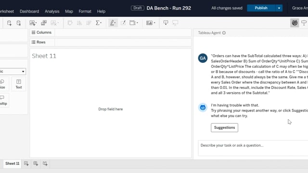
Task: Click the Tooltip mark card button
Action: click(3, 100)
